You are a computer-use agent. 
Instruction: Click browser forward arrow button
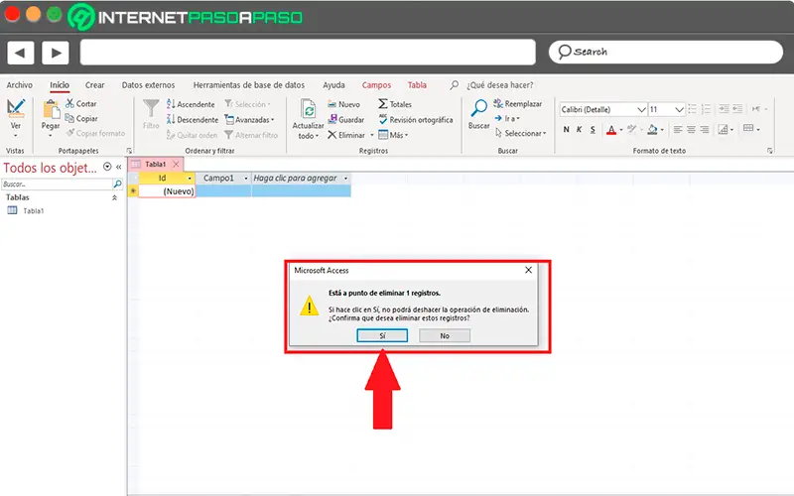coord(56,53)
